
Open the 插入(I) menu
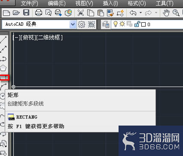(110, 3)
